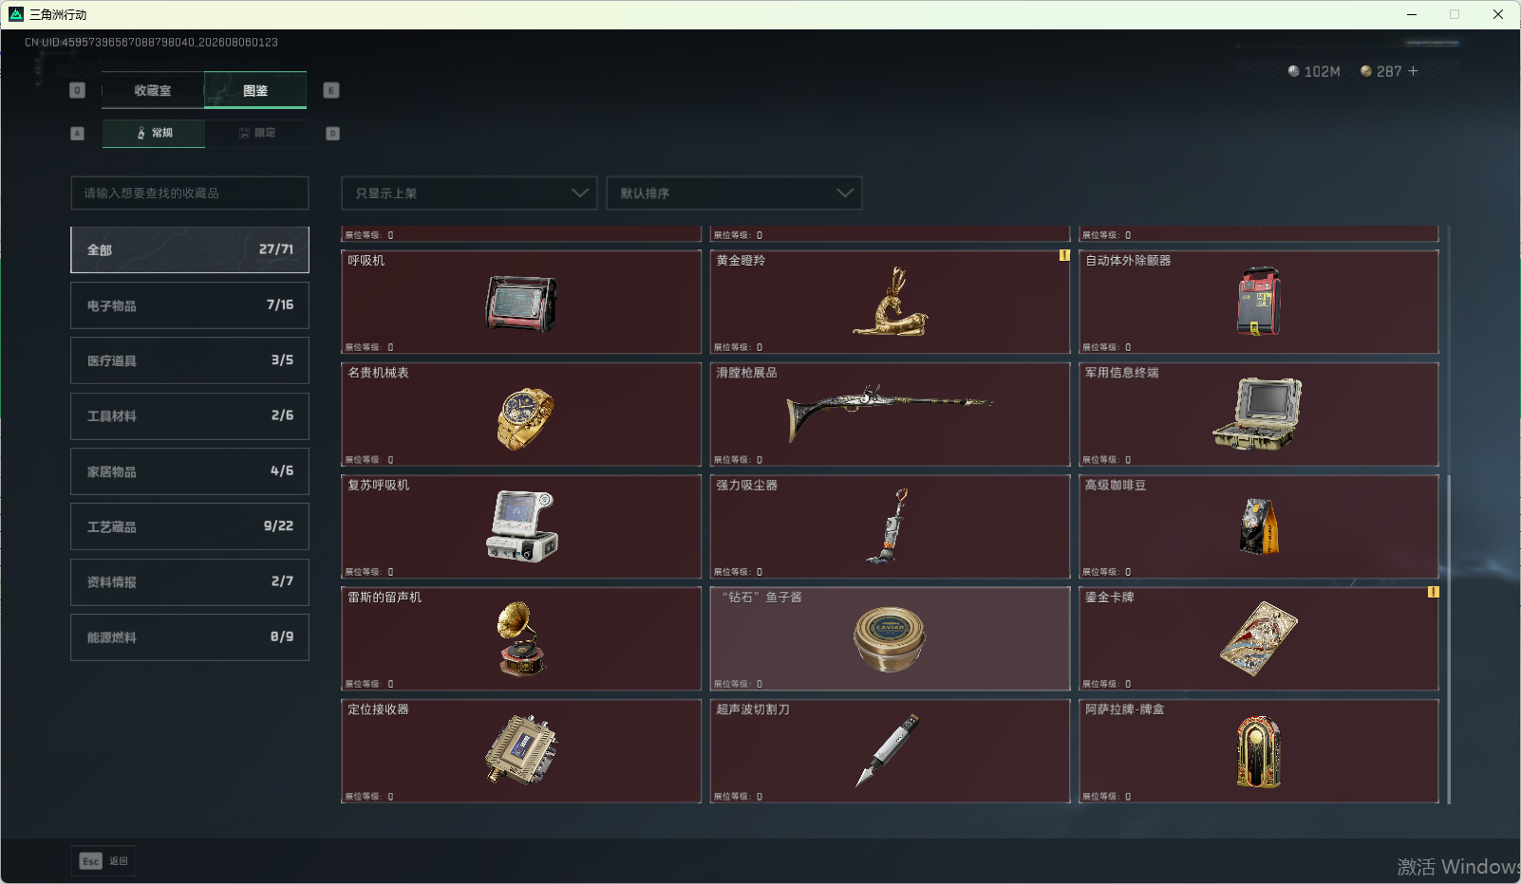Filter by 家居物品 category
The height and width of the screenshot is (884, 1521).
(x=190, y=471)
